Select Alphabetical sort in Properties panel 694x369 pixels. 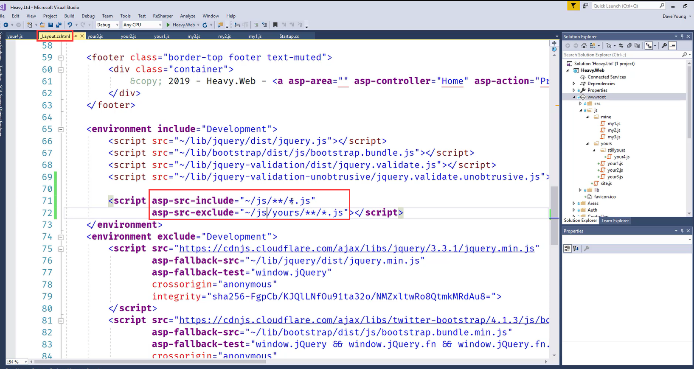coord(576,249)
